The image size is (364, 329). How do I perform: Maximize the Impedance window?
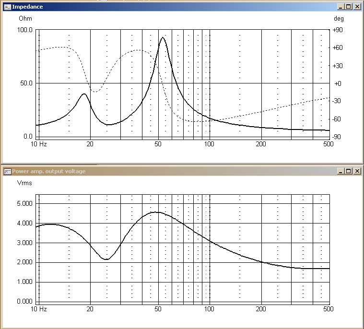tap(349, 7)
